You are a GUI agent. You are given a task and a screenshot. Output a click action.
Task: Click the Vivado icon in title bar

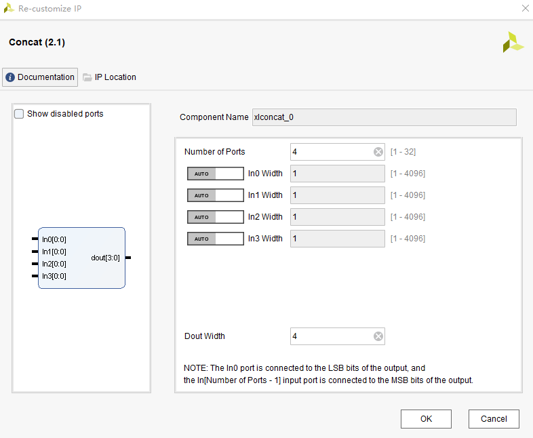coord(9,9)
